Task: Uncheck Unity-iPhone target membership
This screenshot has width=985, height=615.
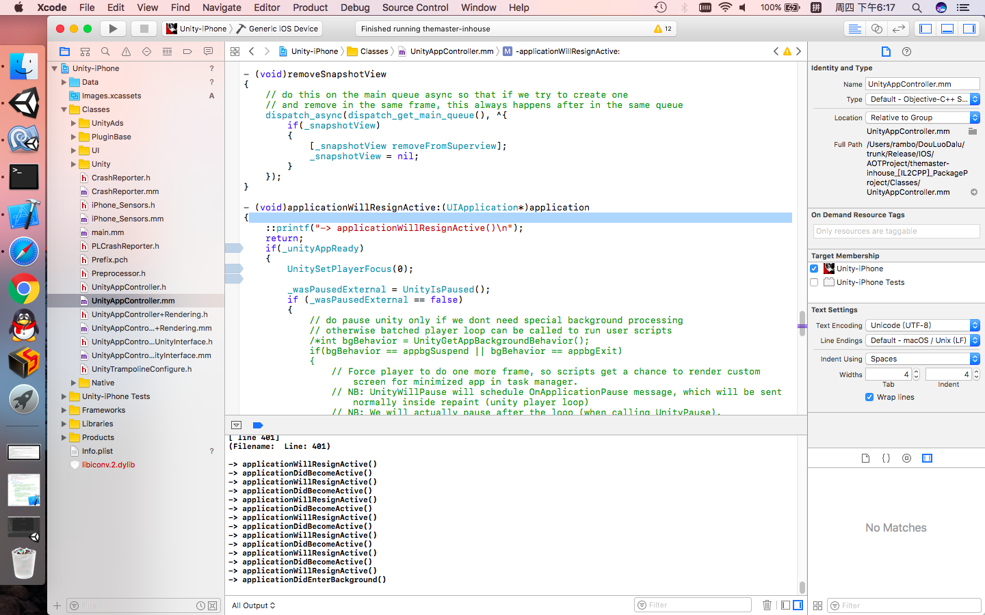Action: tap(814, 269)
